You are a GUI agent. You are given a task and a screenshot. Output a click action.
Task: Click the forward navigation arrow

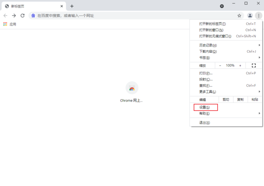(x=14, y=16)
